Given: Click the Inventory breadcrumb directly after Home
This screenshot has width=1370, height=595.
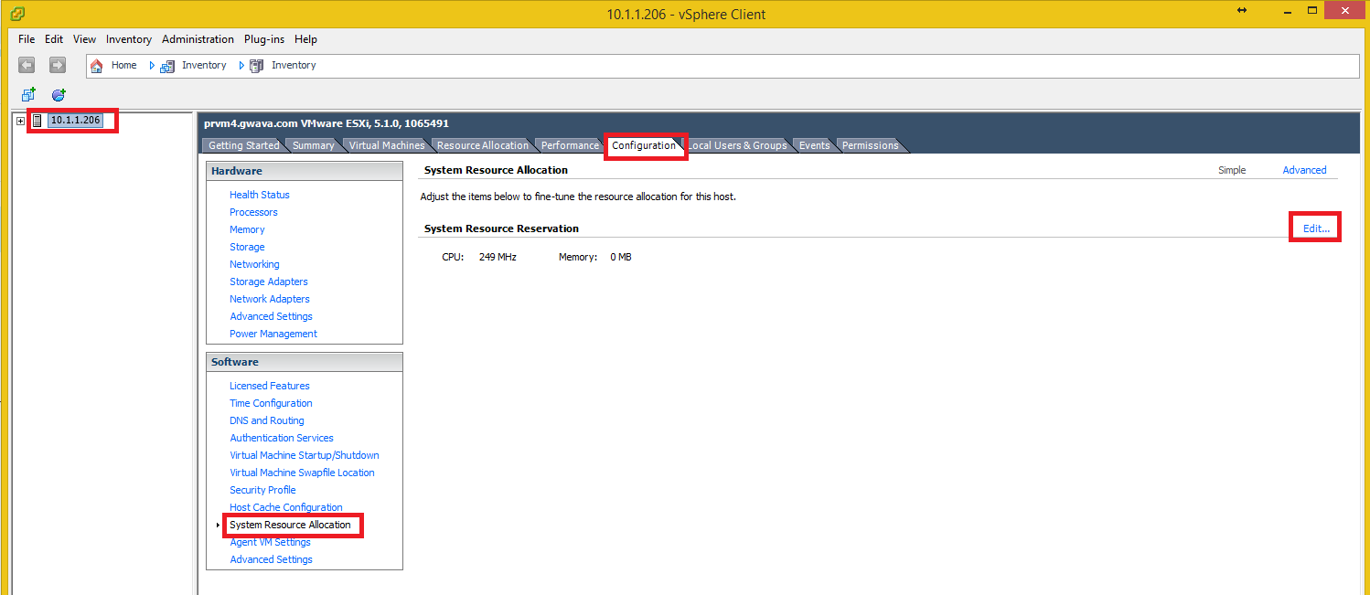Looking at the screenshot, I should coord(204,65).
